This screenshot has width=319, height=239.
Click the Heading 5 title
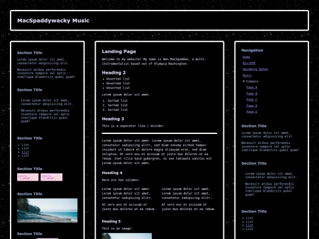[x=111, y=221]
